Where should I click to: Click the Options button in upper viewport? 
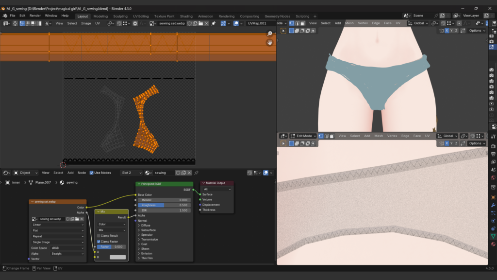tap(477, 31)
